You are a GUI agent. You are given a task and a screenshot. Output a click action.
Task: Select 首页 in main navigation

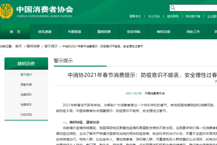click(15, 32)
